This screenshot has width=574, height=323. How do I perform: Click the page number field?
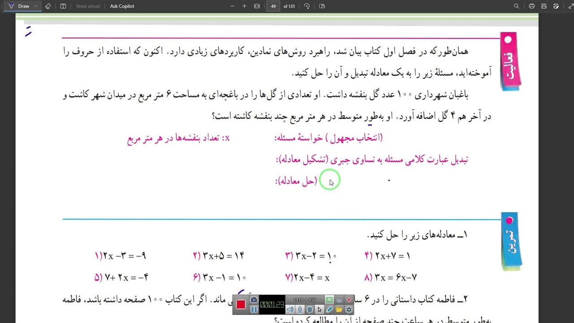click(273, 6)
